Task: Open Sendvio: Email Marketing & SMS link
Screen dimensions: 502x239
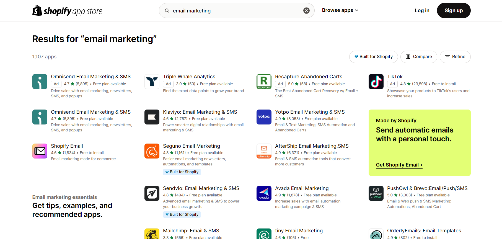Action: [x=201, y=188]
